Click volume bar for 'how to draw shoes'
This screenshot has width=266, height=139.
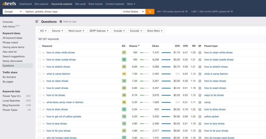pyautogui.click(x=144, y=109)
